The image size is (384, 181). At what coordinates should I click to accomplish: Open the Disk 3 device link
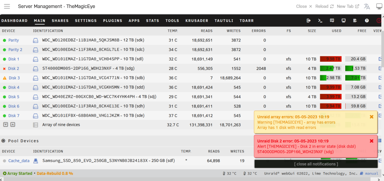(14, 78)
